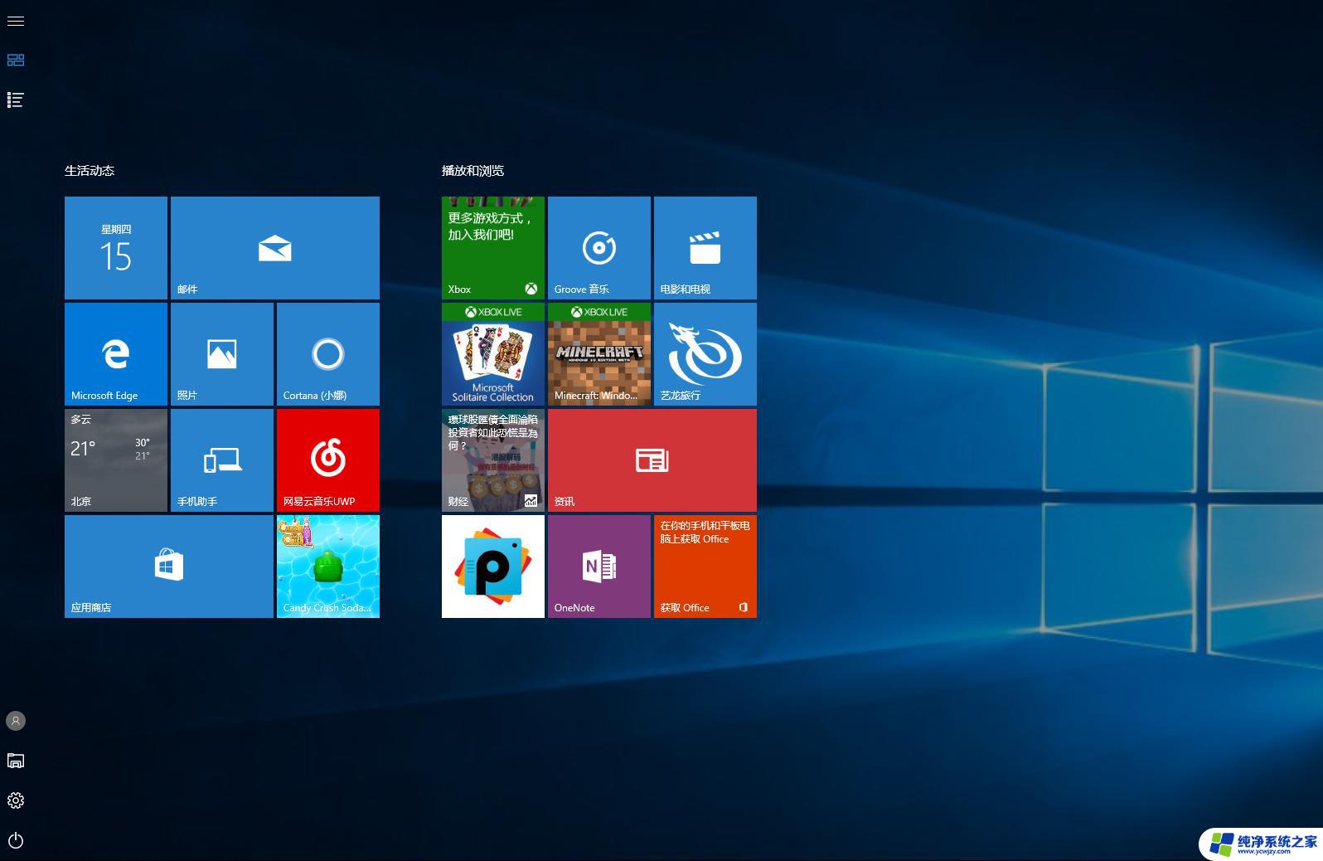Open the 应用商店 store tile

[x=169, y=567]
